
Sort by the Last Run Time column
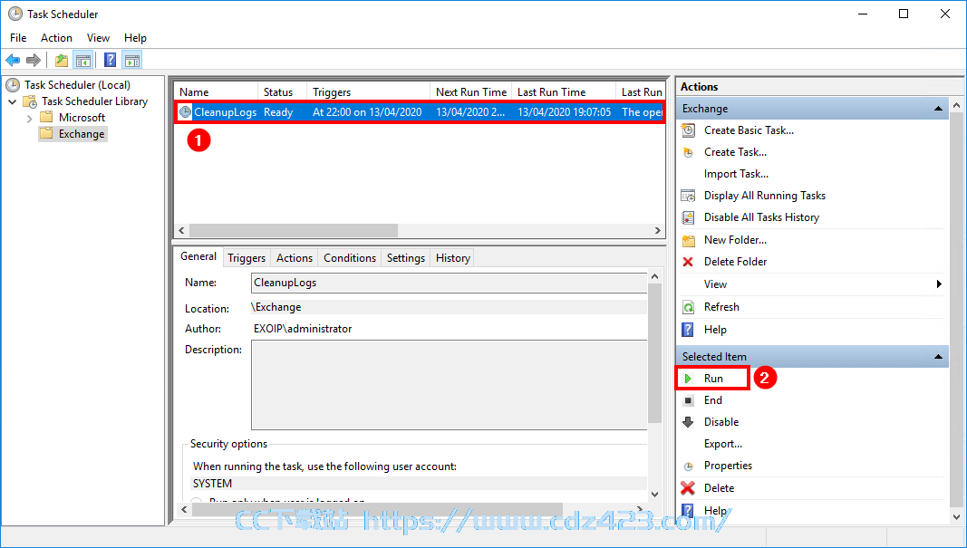(564, 91)
